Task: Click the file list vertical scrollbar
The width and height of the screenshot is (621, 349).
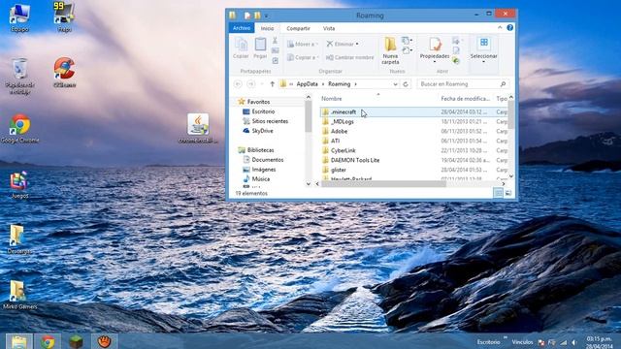Action: coord(511,114)
